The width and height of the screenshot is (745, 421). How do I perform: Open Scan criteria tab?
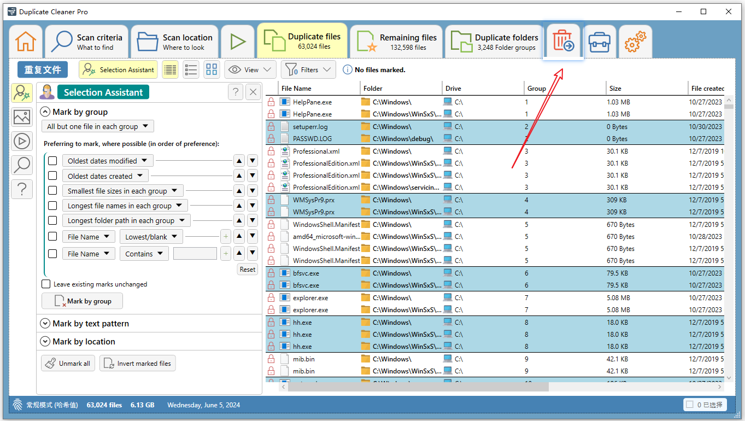tap(87, 42)
